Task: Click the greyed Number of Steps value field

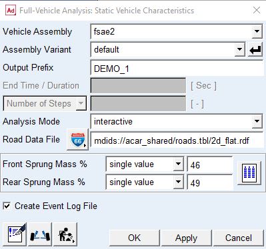Action: [138, 103]
